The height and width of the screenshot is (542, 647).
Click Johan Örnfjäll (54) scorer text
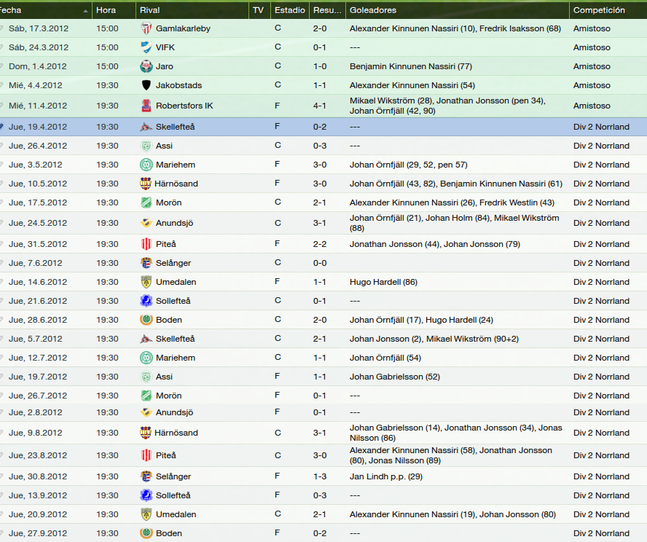385,358
